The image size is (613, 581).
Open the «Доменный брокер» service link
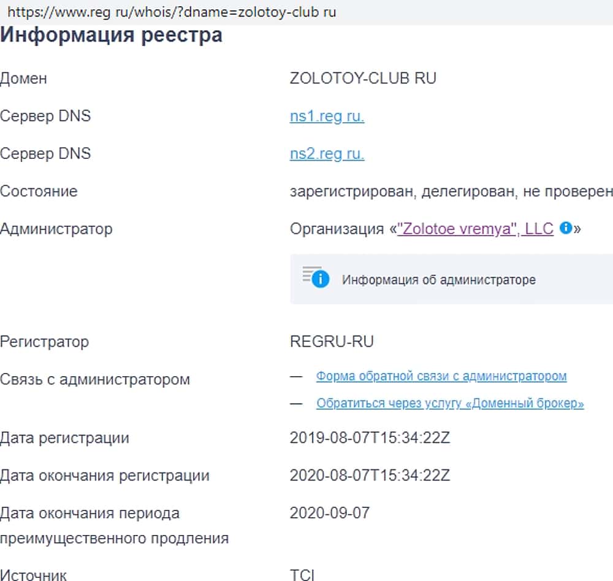[450, 403]
